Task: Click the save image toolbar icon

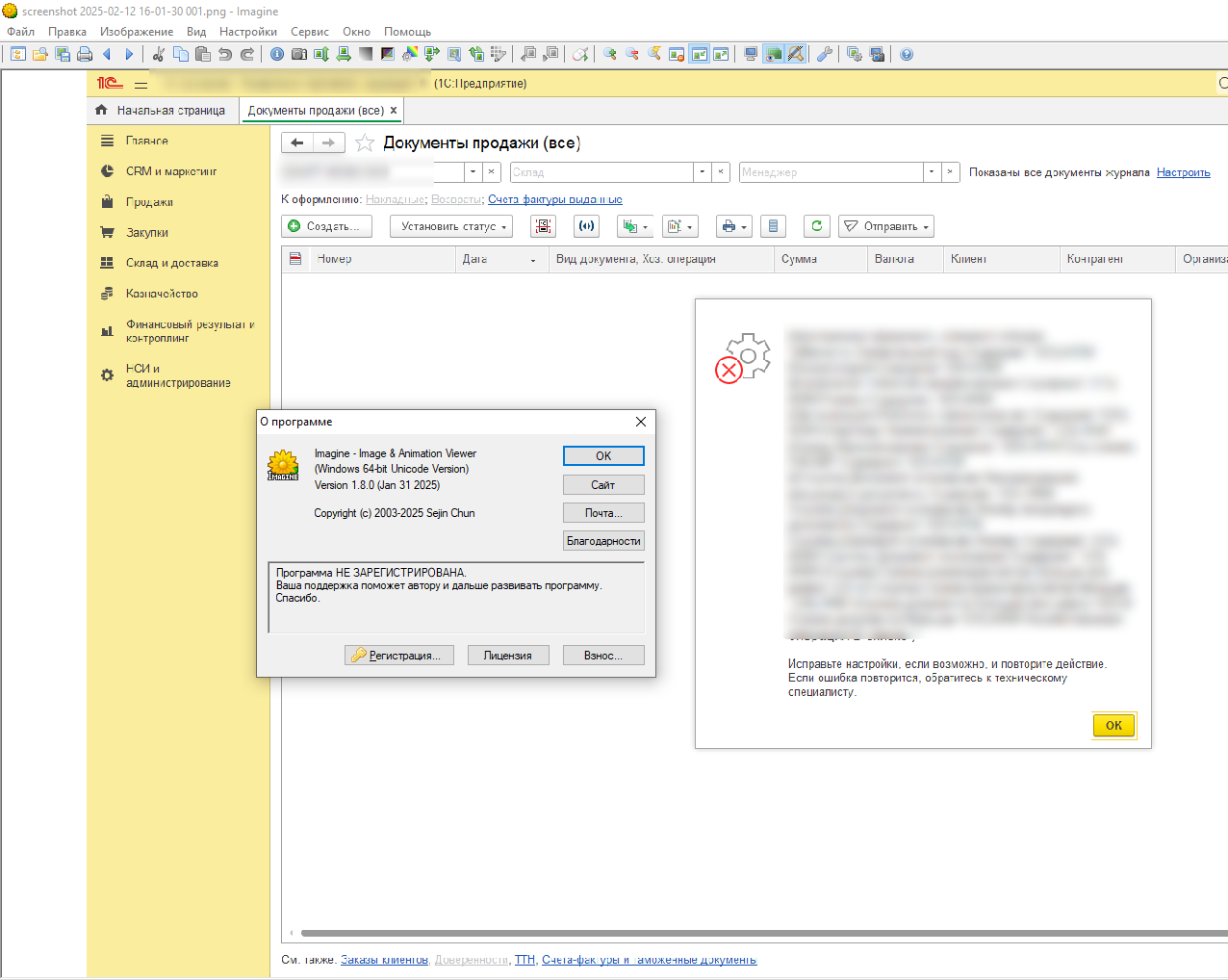Action: tap(63, 54)
